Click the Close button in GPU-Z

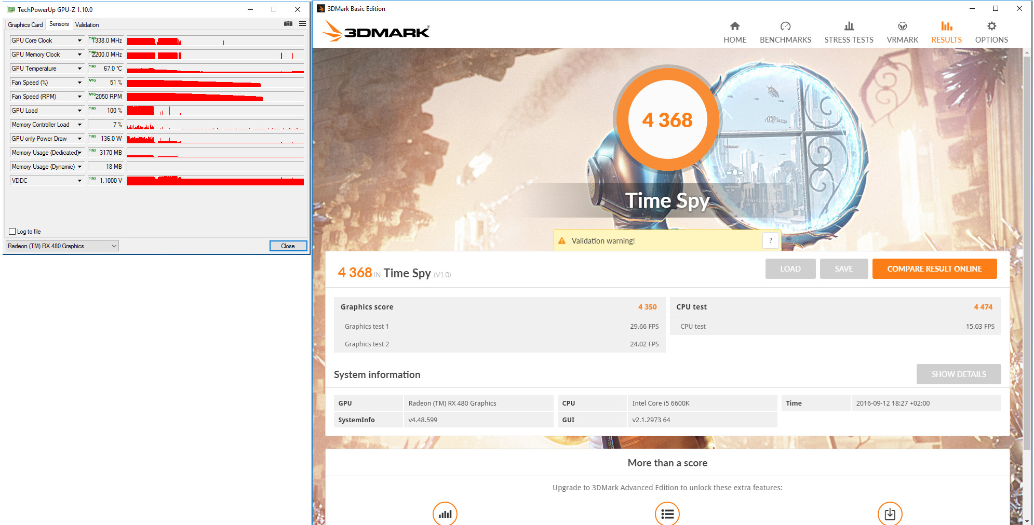288,246
